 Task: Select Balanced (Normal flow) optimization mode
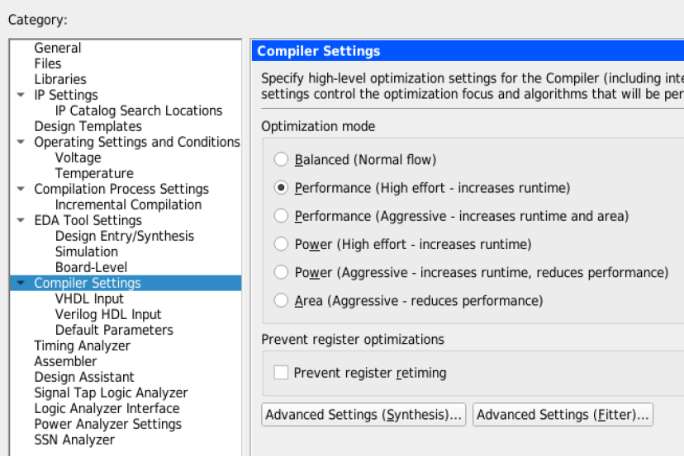coord(281,159)
